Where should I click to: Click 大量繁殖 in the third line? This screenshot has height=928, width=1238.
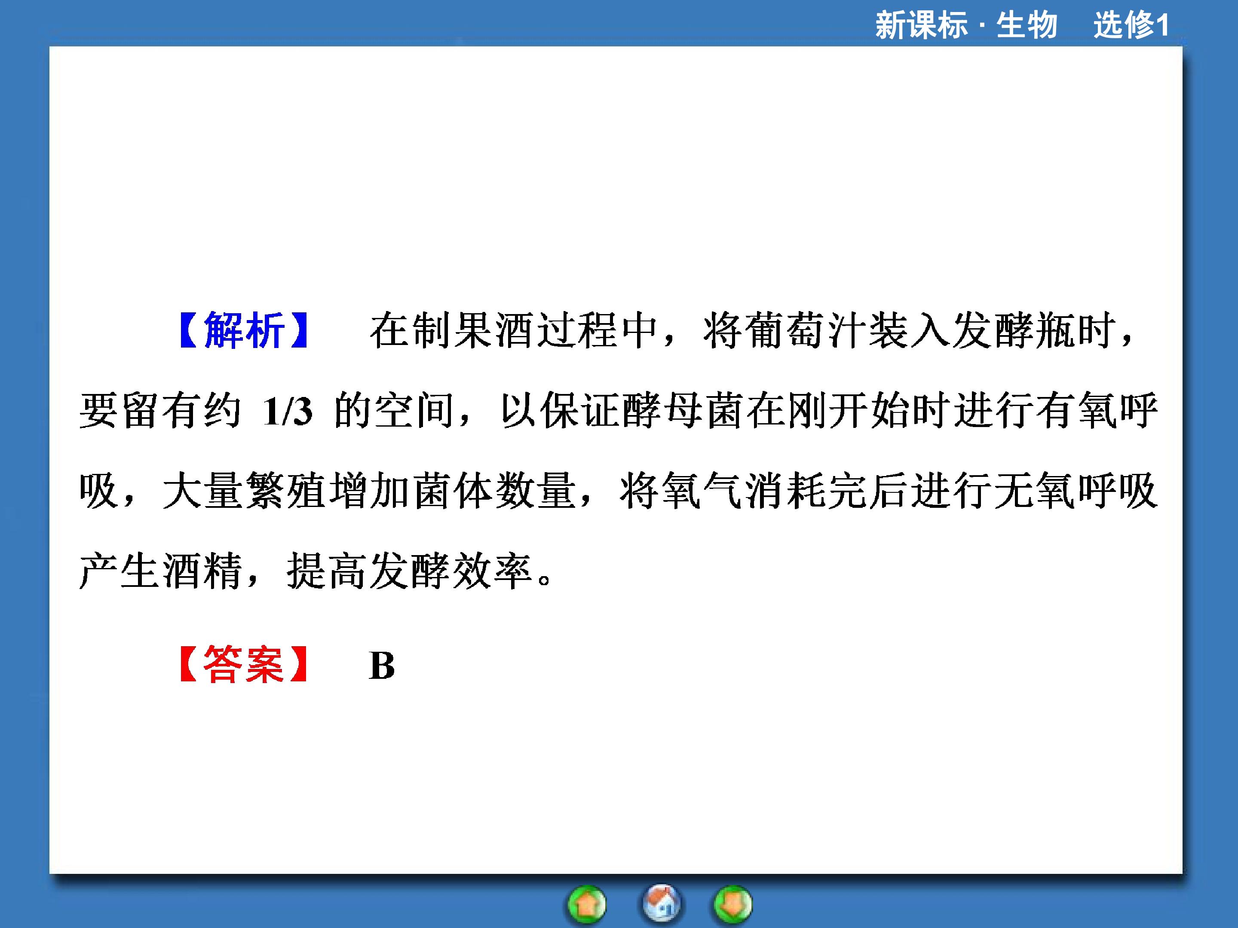pyautogui.click(x=244, y=491)
